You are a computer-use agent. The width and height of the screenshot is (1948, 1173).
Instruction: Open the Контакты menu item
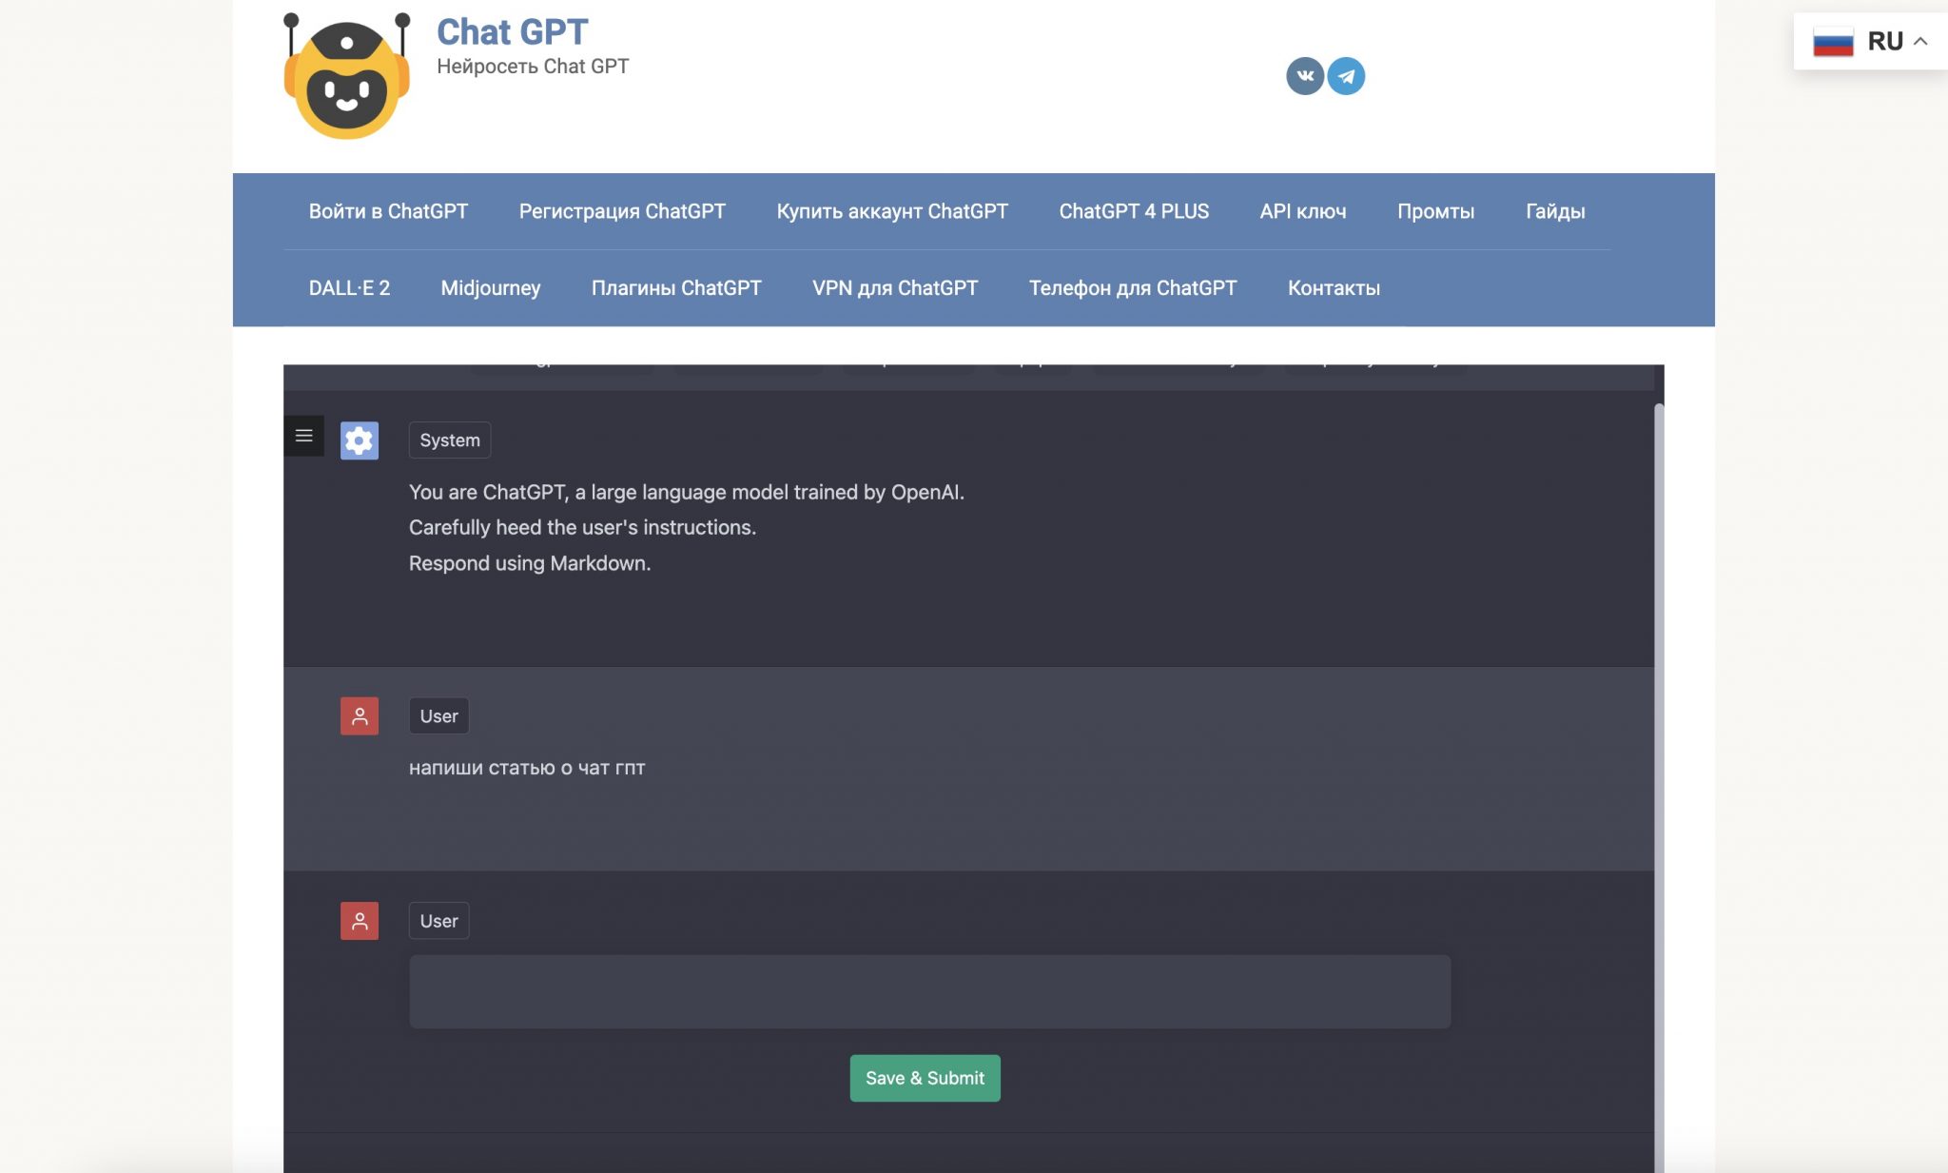[x=1334, y=287]
